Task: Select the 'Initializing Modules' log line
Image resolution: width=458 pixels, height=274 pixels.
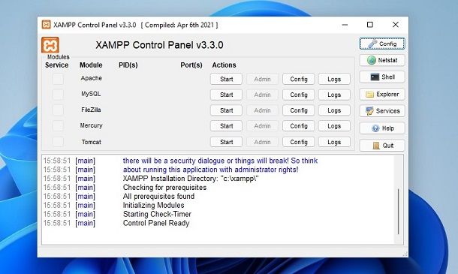Action: (x=154, y=206)
